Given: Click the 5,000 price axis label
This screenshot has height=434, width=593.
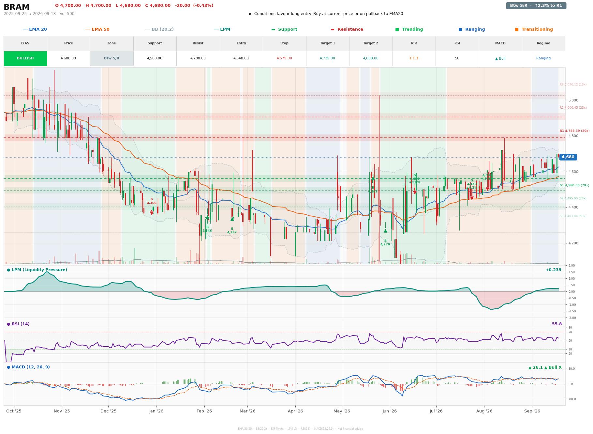Looking at the screenshot, I should coord(573,100).
